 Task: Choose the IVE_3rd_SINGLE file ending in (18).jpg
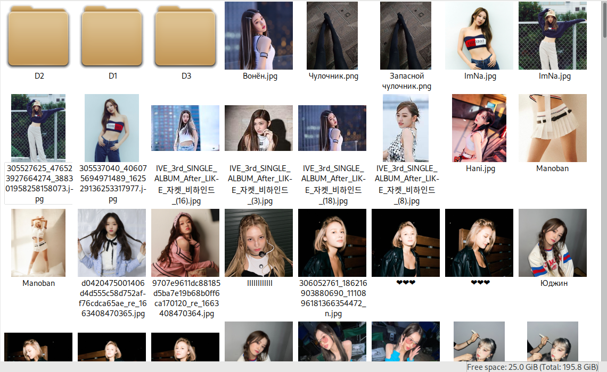coord(332,128)
